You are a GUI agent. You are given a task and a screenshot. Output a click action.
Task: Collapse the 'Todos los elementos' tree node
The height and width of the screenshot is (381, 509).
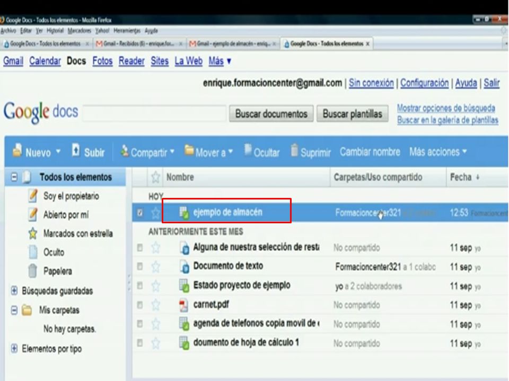tap(14, 177)
